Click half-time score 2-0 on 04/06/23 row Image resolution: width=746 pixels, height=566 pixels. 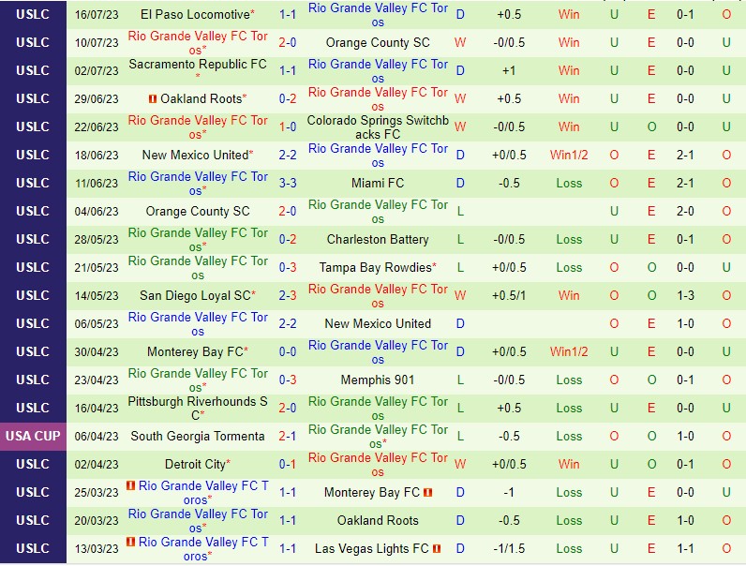point(685,211)
